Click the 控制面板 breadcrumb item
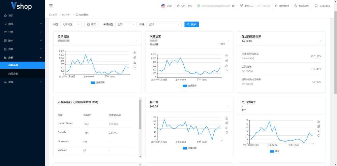The width and height of the screenshot is (337, 166). coord(82,15)
